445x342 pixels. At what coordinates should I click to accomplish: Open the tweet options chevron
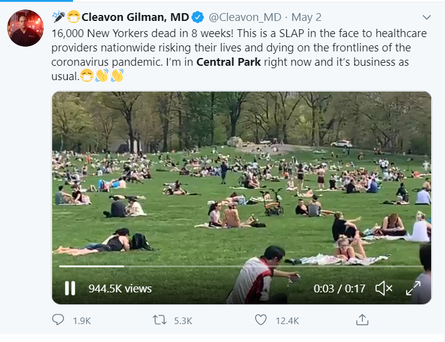(426, 17)
